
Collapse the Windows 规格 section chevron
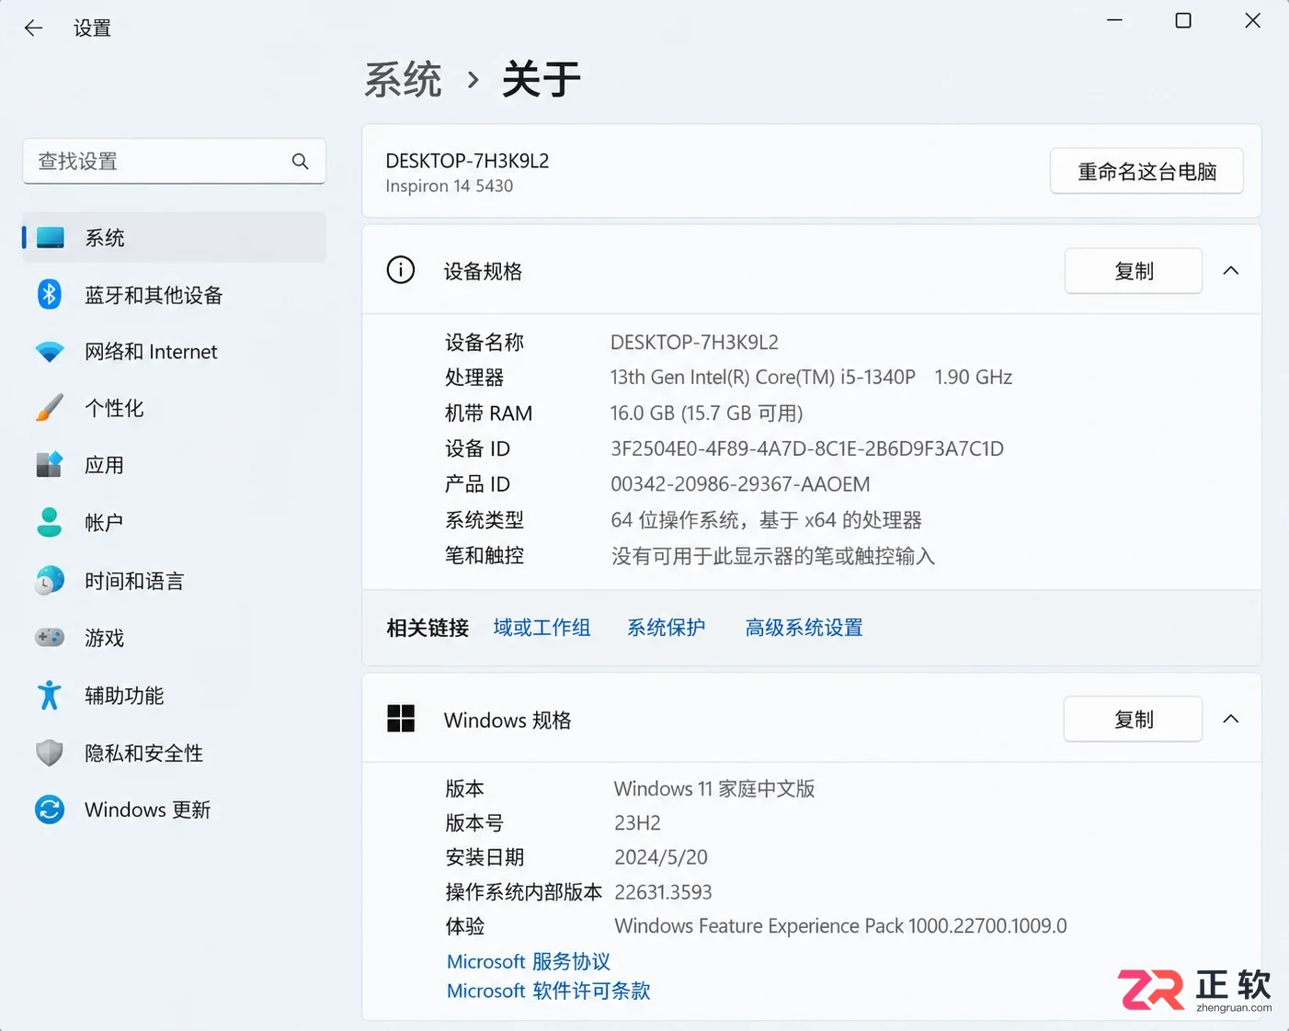[1231, 719]
